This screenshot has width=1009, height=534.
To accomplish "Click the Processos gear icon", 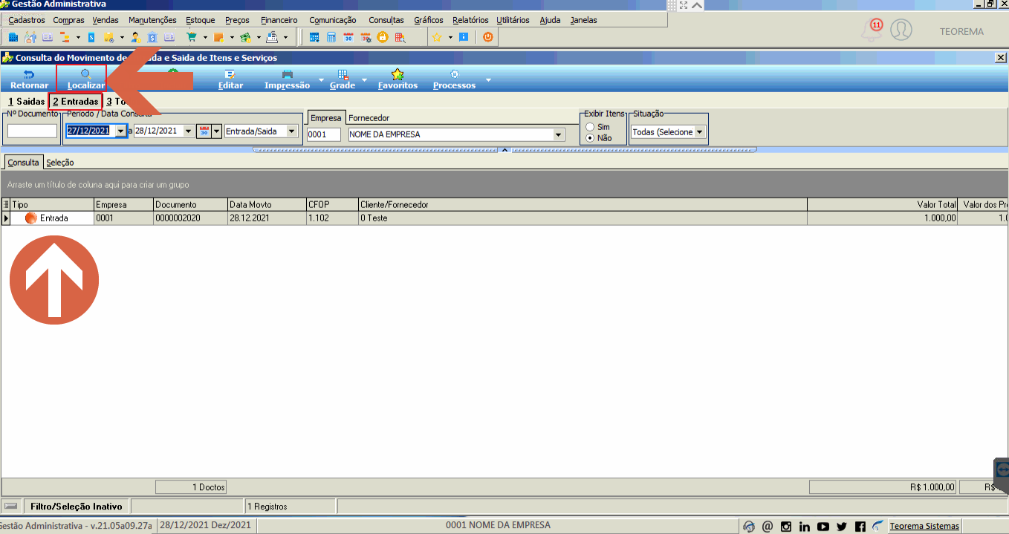I will [454, 74].
